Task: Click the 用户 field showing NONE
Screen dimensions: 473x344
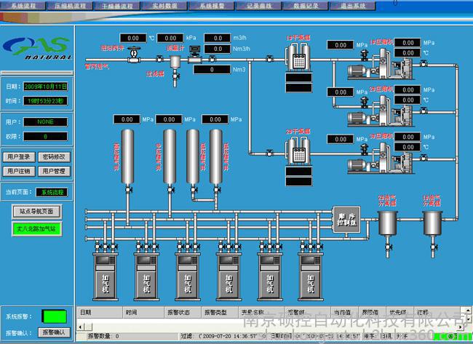Action: pyautogui.click(x=46, y=121)
